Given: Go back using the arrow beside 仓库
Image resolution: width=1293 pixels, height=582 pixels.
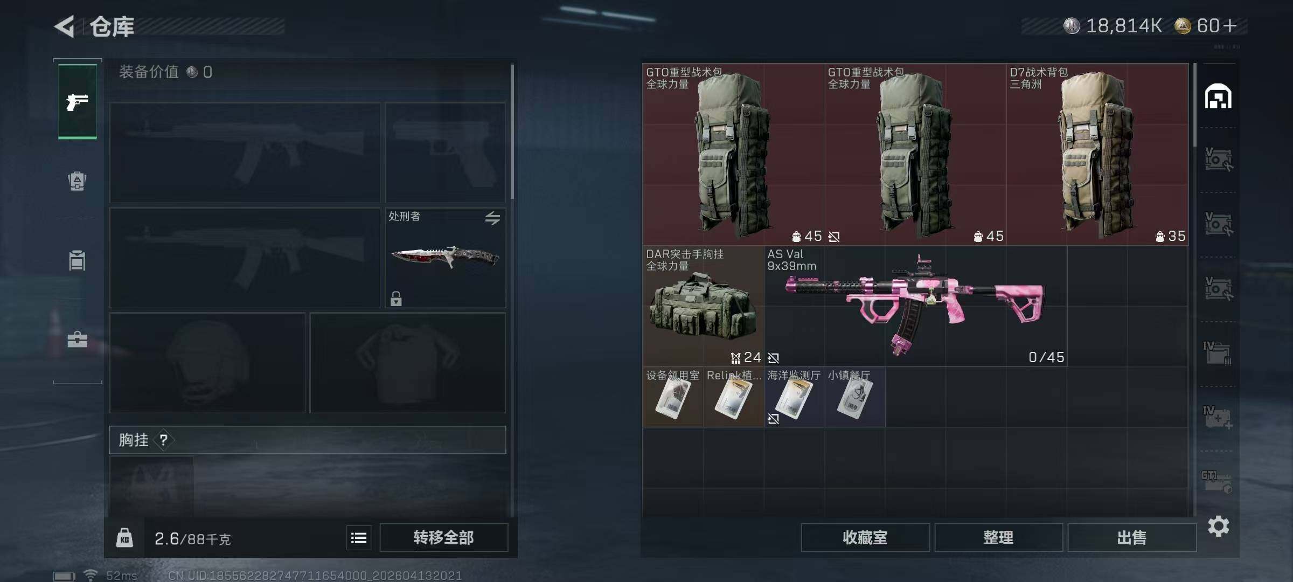Looking at the screenshot, I should click(65, 26).
